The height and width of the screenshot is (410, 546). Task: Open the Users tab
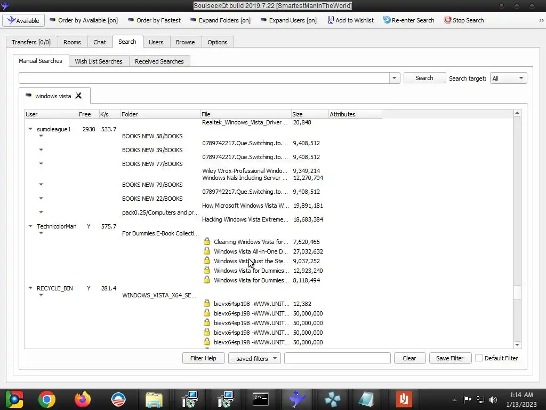(x=156, y=42)
